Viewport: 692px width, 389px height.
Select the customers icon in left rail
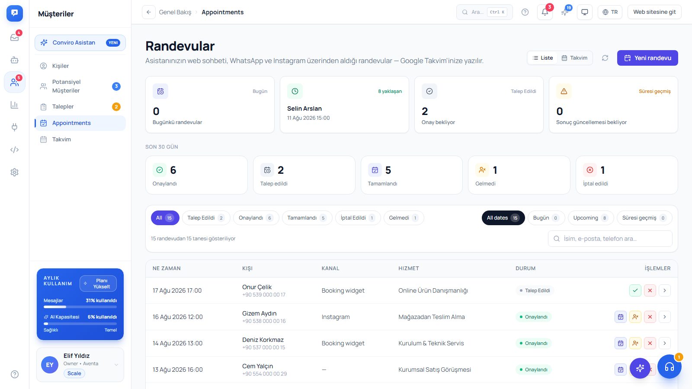coord(14,82)
